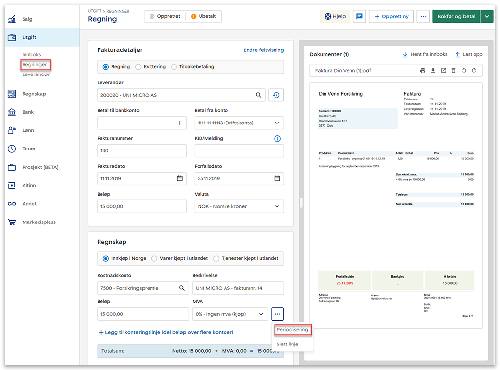Delete the attached document with trash icon

453,71
